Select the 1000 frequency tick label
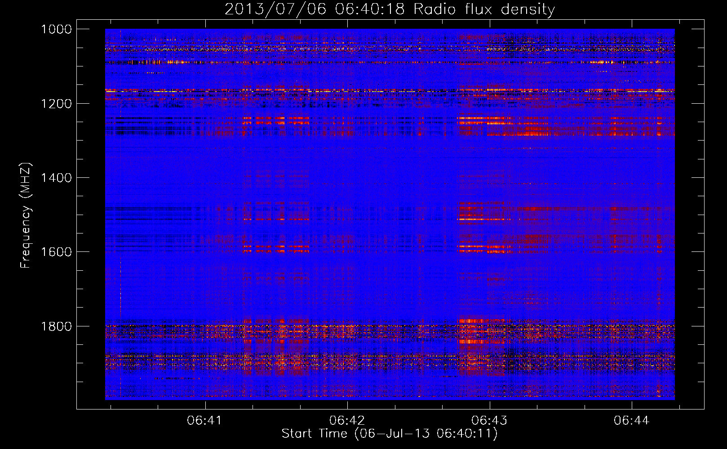Image resolution: width=727 pixels, height=449 pixels. (56, 29)
